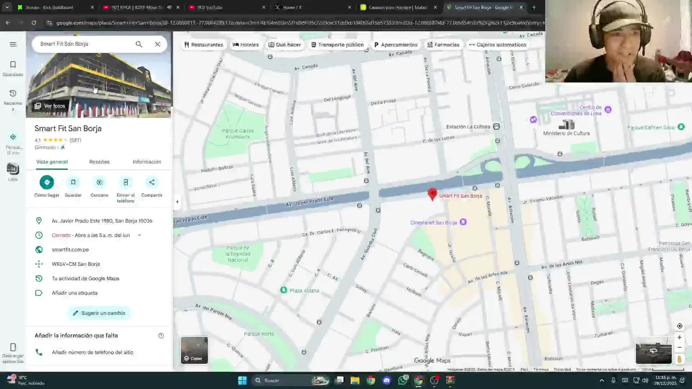Open the Guardado saved places panel

click(x=13, y=69)
